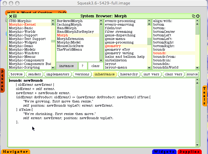Click category pane scroll-down arrow
This screenshot has height=154, width=208.
click(53, 68)
